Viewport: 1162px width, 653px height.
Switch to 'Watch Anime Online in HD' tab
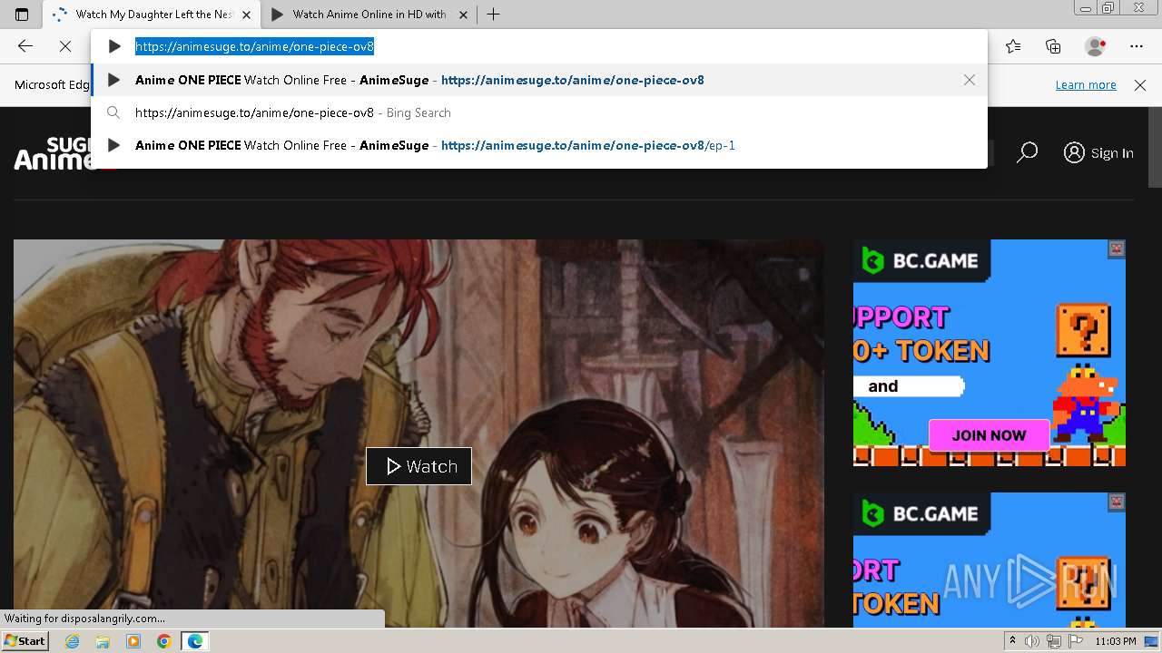369,15
